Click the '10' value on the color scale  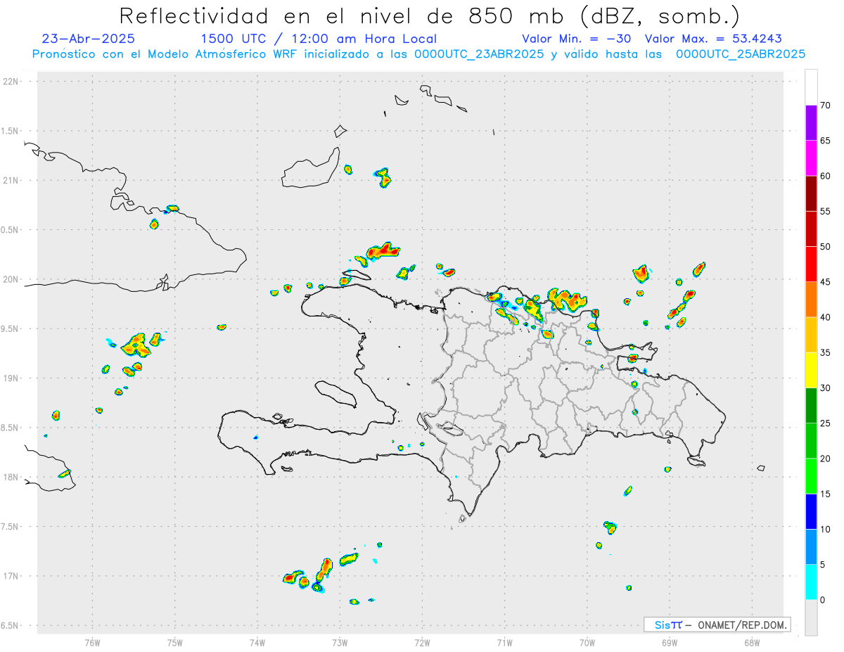coord(825,530)
